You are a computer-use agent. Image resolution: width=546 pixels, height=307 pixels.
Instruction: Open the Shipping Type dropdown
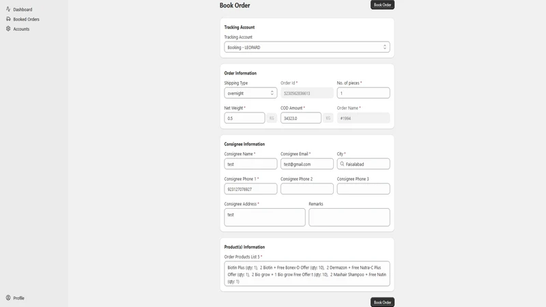coord(250,93)
